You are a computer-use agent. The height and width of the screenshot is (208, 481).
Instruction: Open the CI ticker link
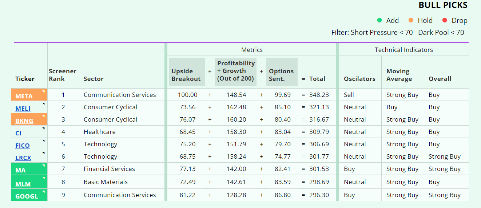pyautogui.click(x=19, y=133)
